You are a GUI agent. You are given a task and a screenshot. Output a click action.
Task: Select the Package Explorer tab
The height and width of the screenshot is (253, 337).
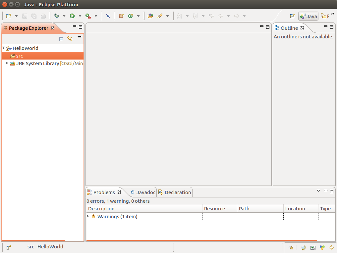click(28, 28)
